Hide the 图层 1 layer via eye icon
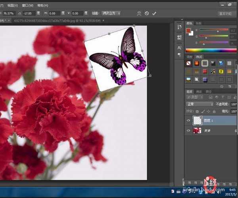Screen dimensions: 238x198 click(x=188, y=120)
